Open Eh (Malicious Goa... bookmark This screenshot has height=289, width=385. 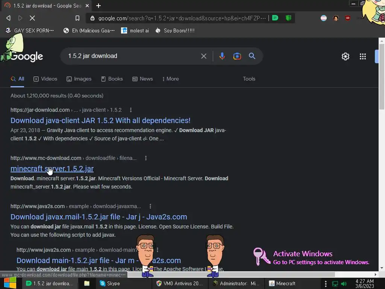tap(89, 30)
